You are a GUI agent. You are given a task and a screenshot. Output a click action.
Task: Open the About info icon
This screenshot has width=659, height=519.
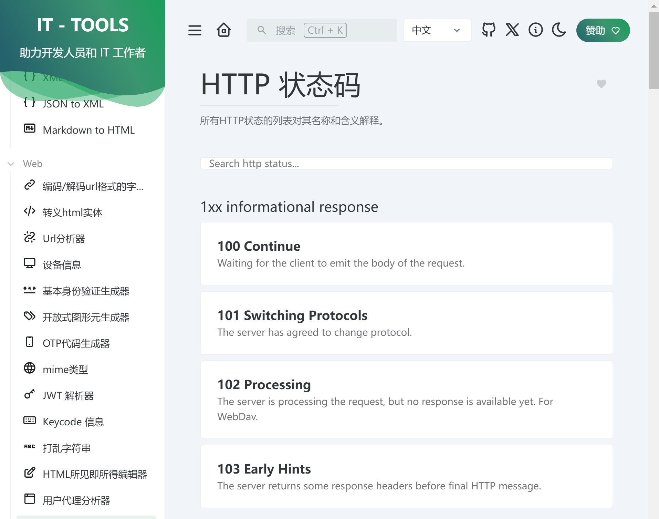(x=535, y=30)
